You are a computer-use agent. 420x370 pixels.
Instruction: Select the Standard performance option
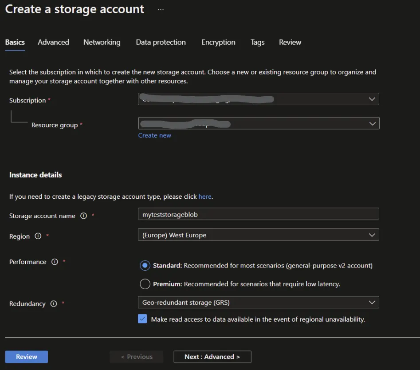click(x=145, y=266)
